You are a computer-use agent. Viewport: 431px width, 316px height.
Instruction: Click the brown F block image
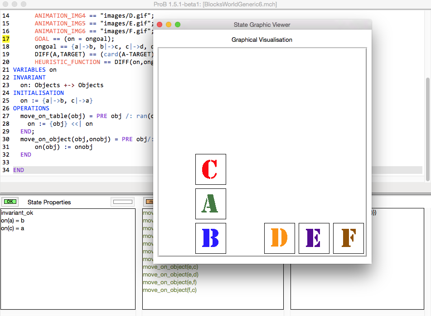click(348, 238)
